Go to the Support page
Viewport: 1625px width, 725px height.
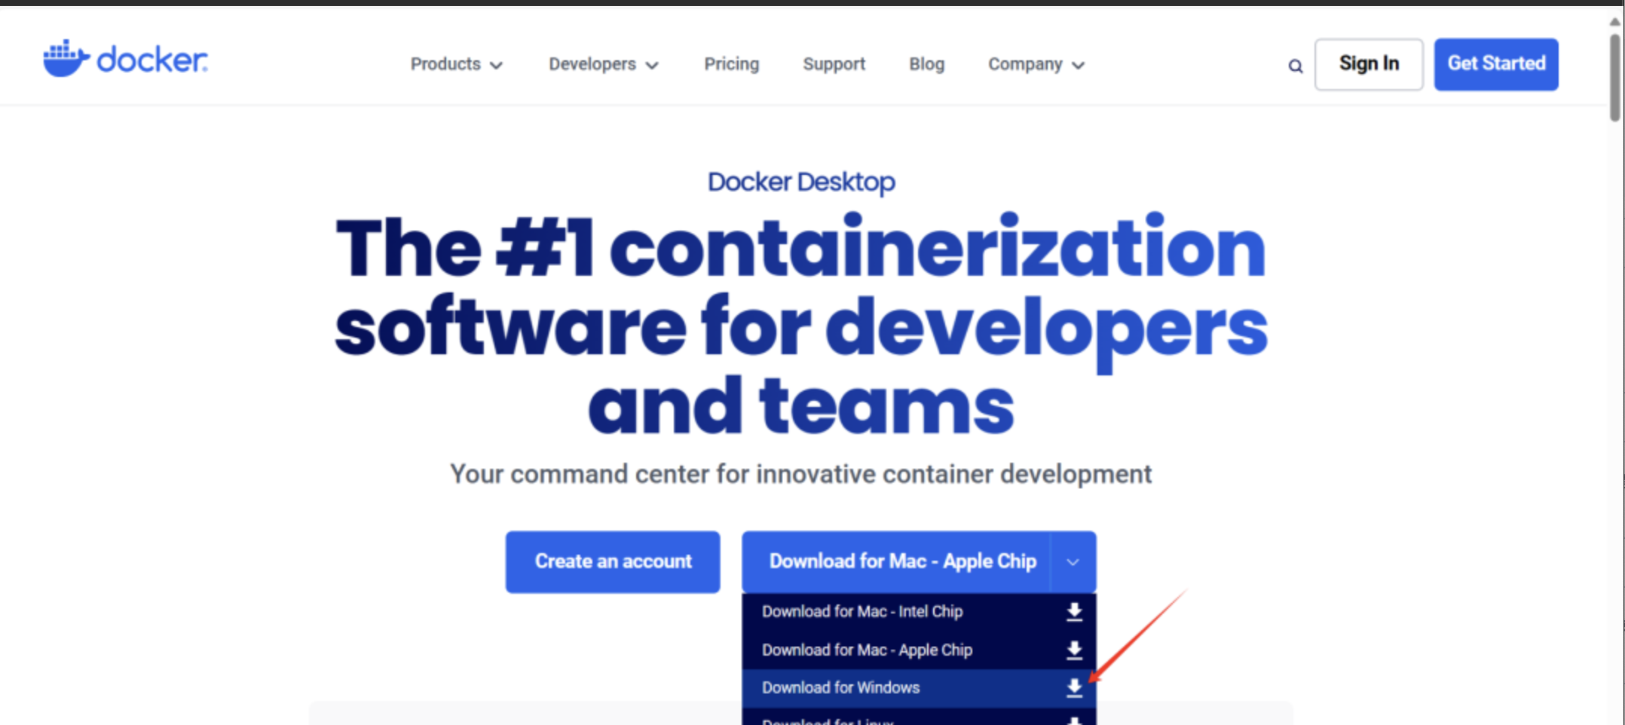pyautogui.click(x=834, y=65)
